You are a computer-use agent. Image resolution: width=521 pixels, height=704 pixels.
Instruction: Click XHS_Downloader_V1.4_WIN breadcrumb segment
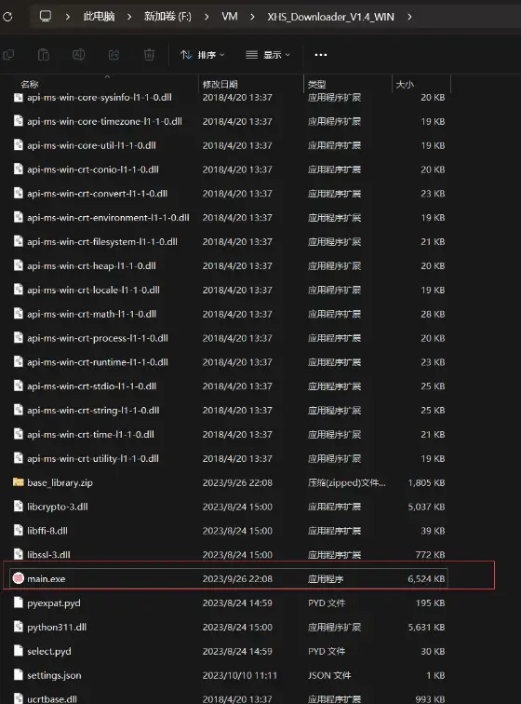[x=330, y=17]
